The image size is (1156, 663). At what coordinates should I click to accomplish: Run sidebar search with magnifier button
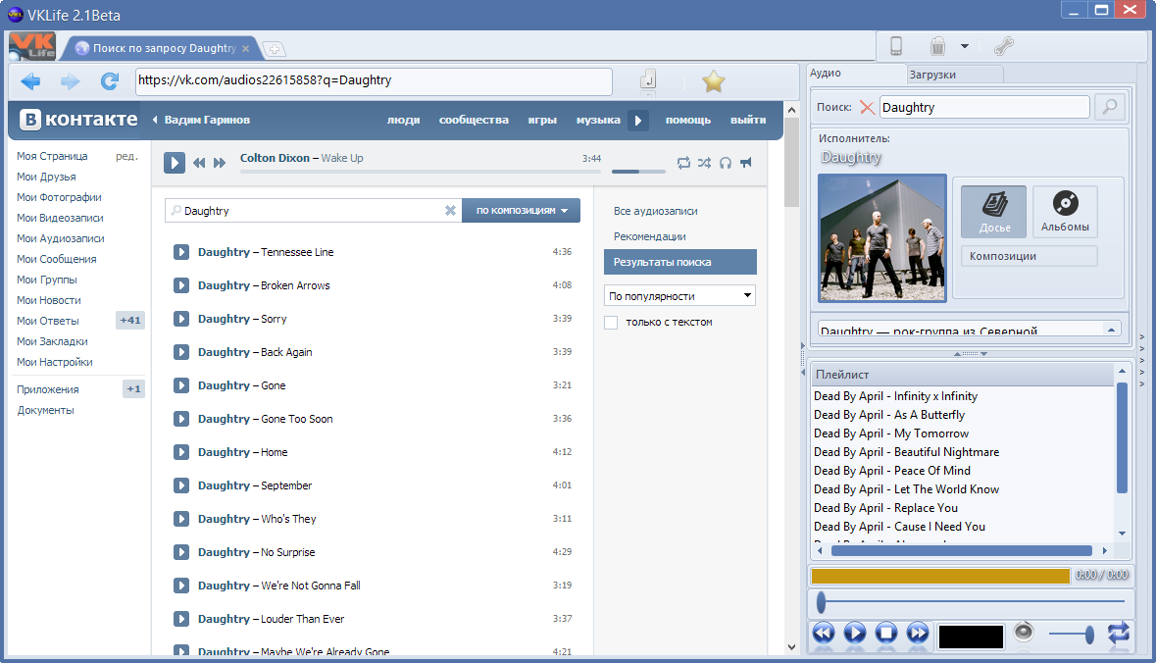pos(1110,107)
